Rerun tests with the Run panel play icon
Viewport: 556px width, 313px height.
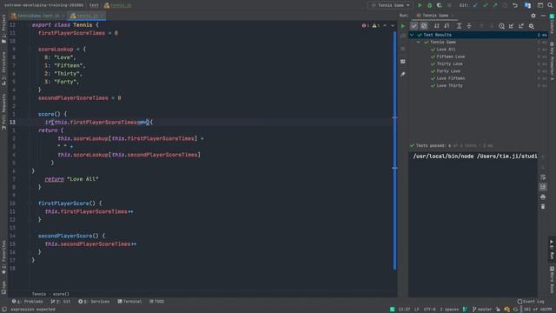pos(403,26)
